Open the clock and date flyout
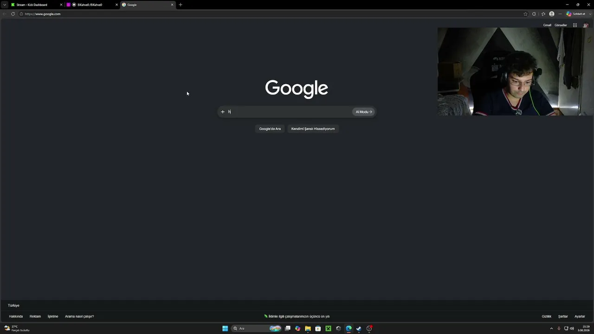 [x=583, y=328]
